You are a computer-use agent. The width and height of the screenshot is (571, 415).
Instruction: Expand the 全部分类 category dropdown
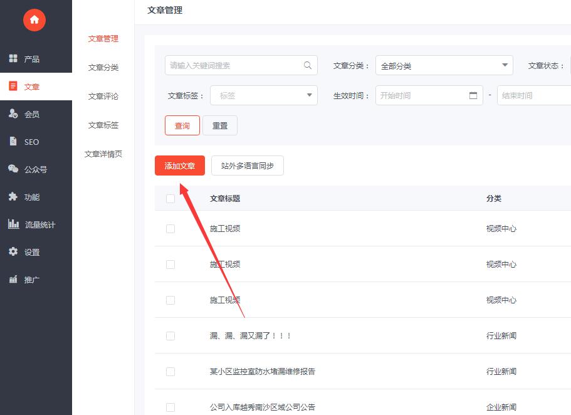click(444, 66)
